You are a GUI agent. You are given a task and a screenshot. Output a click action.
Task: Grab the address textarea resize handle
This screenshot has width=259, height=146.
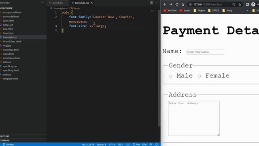(219, 135)
